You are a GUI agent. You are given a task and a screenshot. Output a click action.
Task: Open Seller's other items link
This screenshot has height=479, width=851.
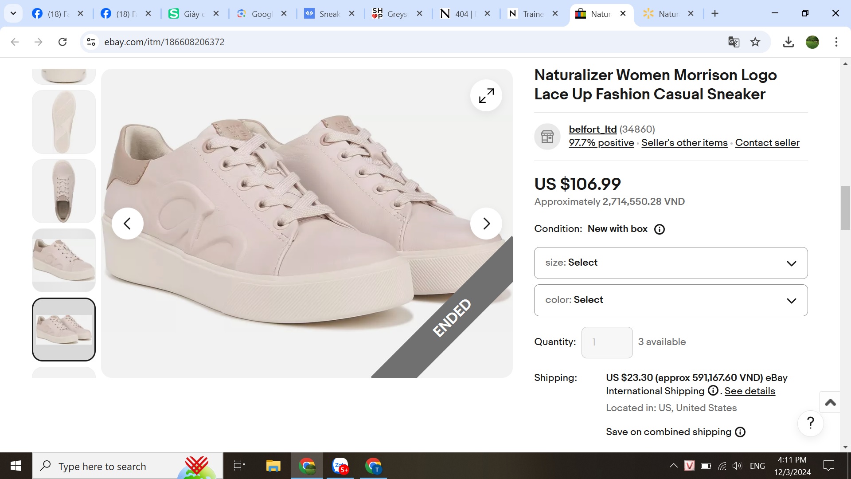(684, 143)
